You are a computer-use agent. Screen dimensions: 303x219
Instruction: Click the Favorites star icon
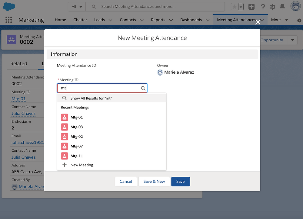(235, 7)
